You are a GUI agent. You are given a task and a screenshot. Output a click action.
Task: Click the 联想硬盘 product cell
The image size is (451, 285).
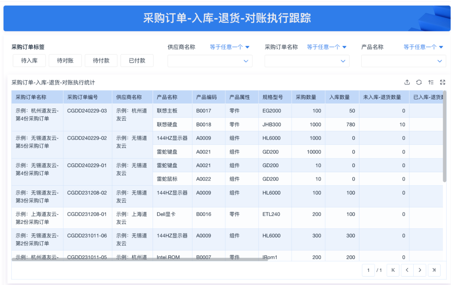pyautogui.click(x=173, y=124)
